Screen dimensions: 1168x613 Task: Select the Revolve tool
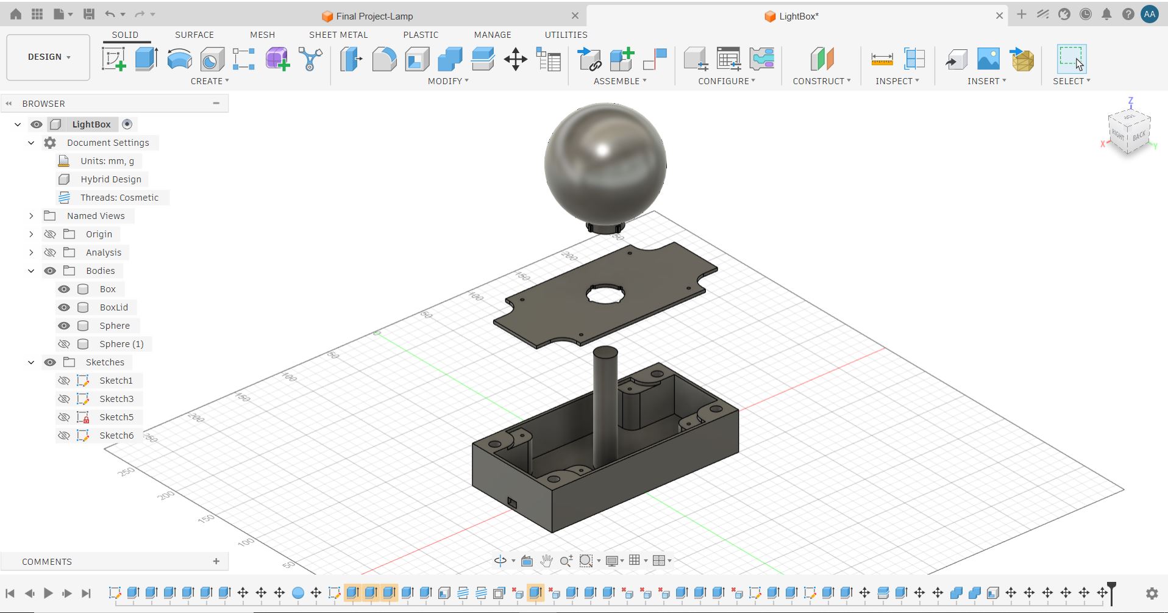click(179, 59)
